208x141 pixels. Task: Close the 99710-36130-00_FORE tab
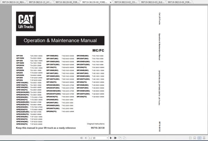point(111,2)
